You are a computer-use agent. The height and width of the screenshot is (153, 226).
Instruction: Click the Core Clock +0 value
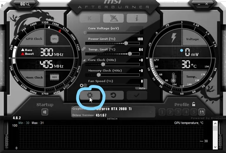point(141,60)
